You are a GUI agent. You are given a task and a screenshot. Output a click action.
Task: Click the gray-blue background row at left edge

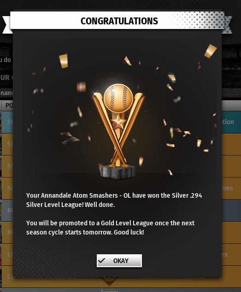pos(6,210)
